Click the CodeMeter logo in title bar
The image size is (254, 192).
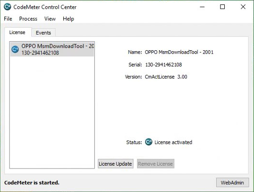tap(8, 7)
